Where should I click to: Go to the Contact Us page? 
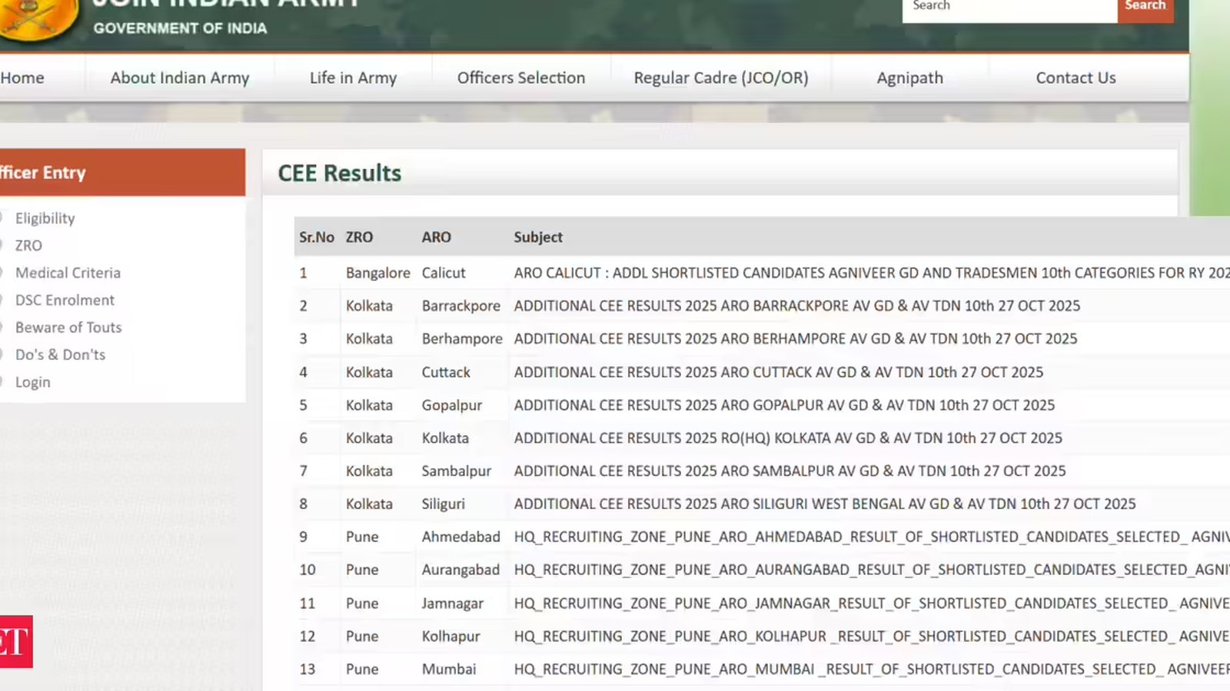pos(1075,78)
